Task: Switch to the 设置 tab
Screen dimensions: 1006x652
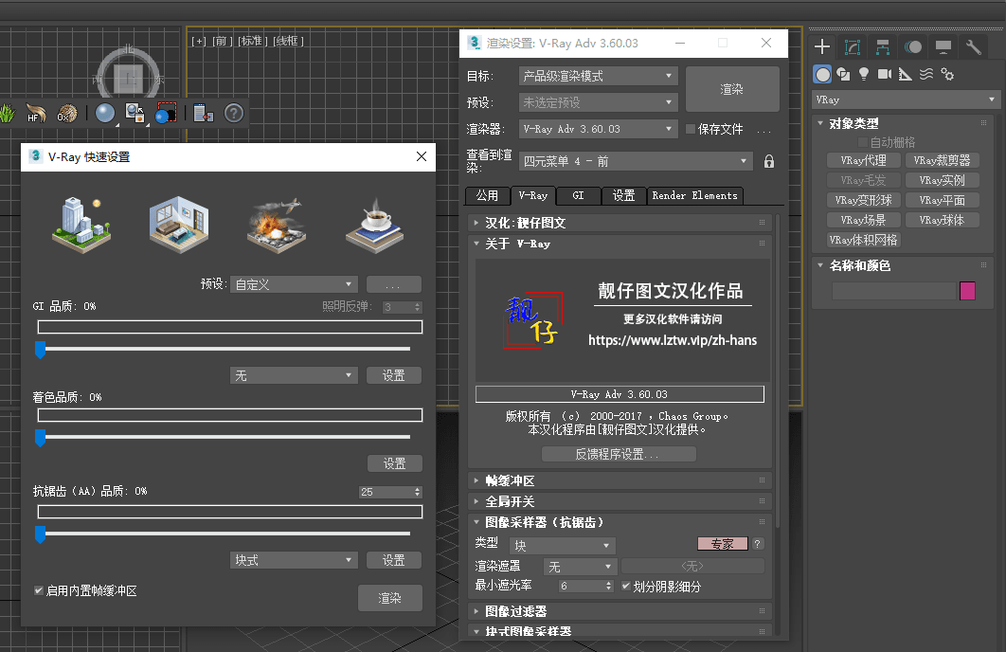Action: click(623, 196)
